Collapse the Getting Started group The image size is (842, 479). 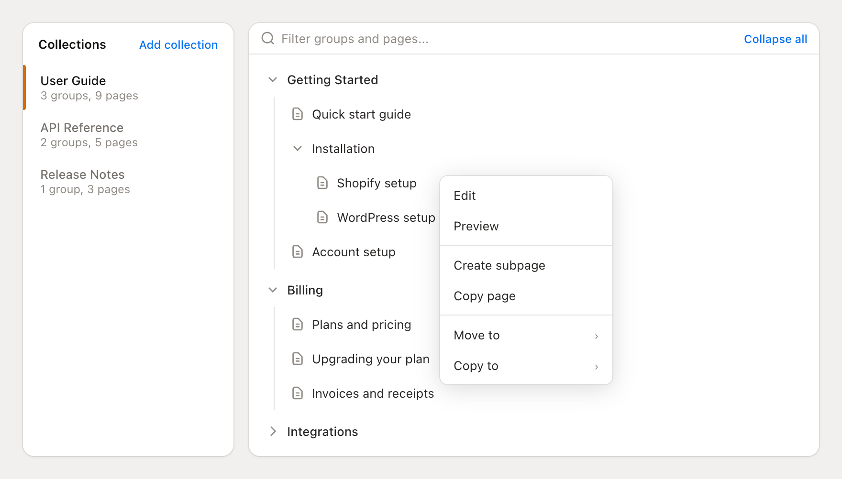click(273, 80)
